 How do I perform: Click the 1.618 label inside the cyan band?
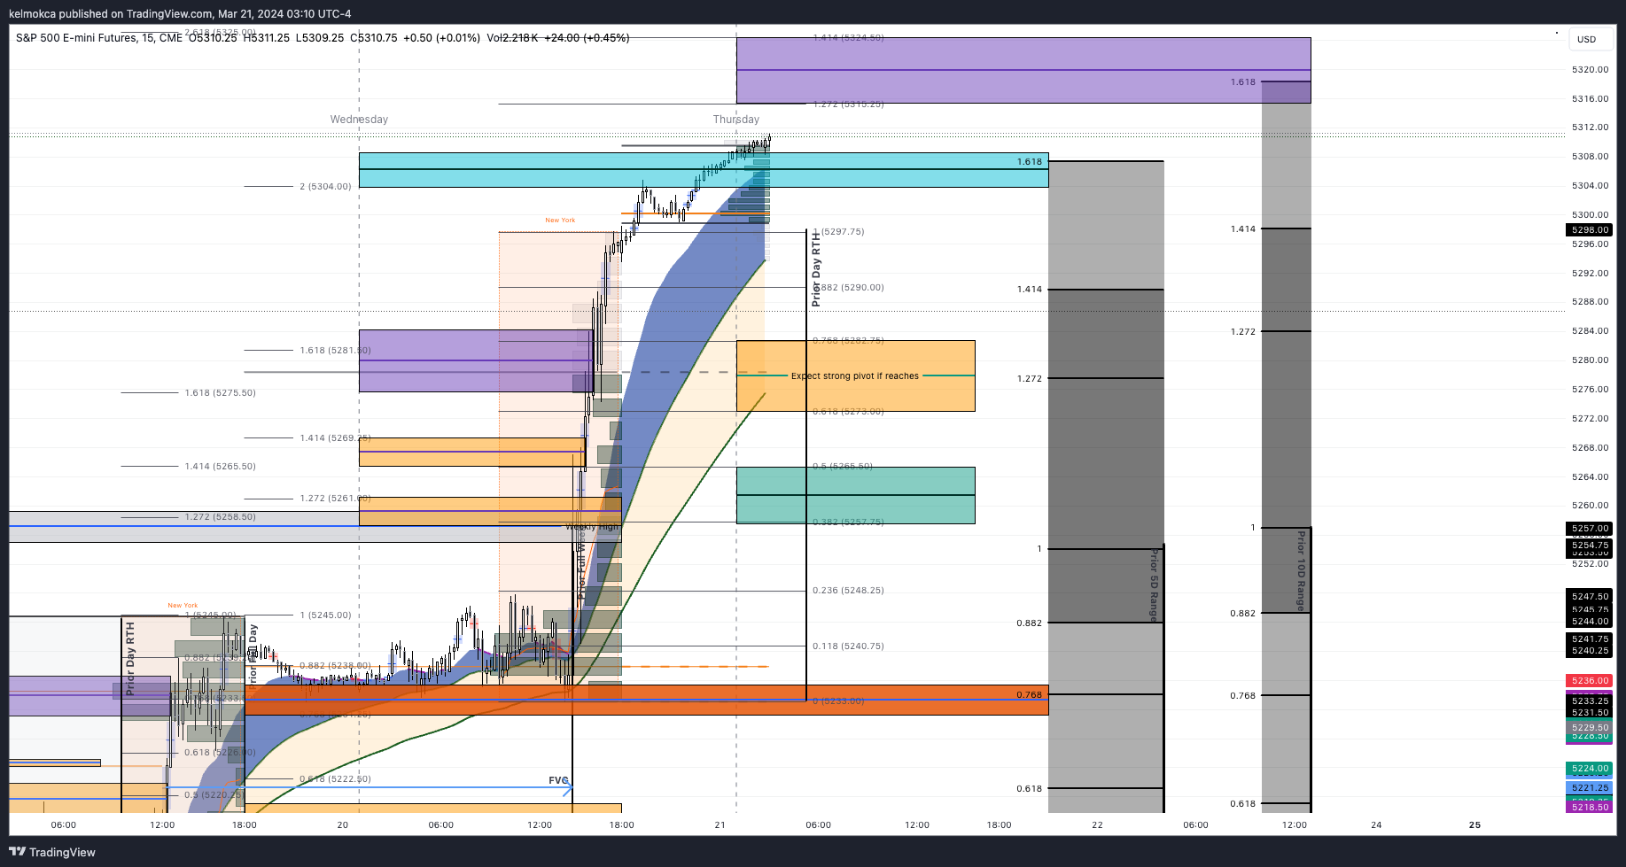pyautogui.click(x=1029, y=162)
